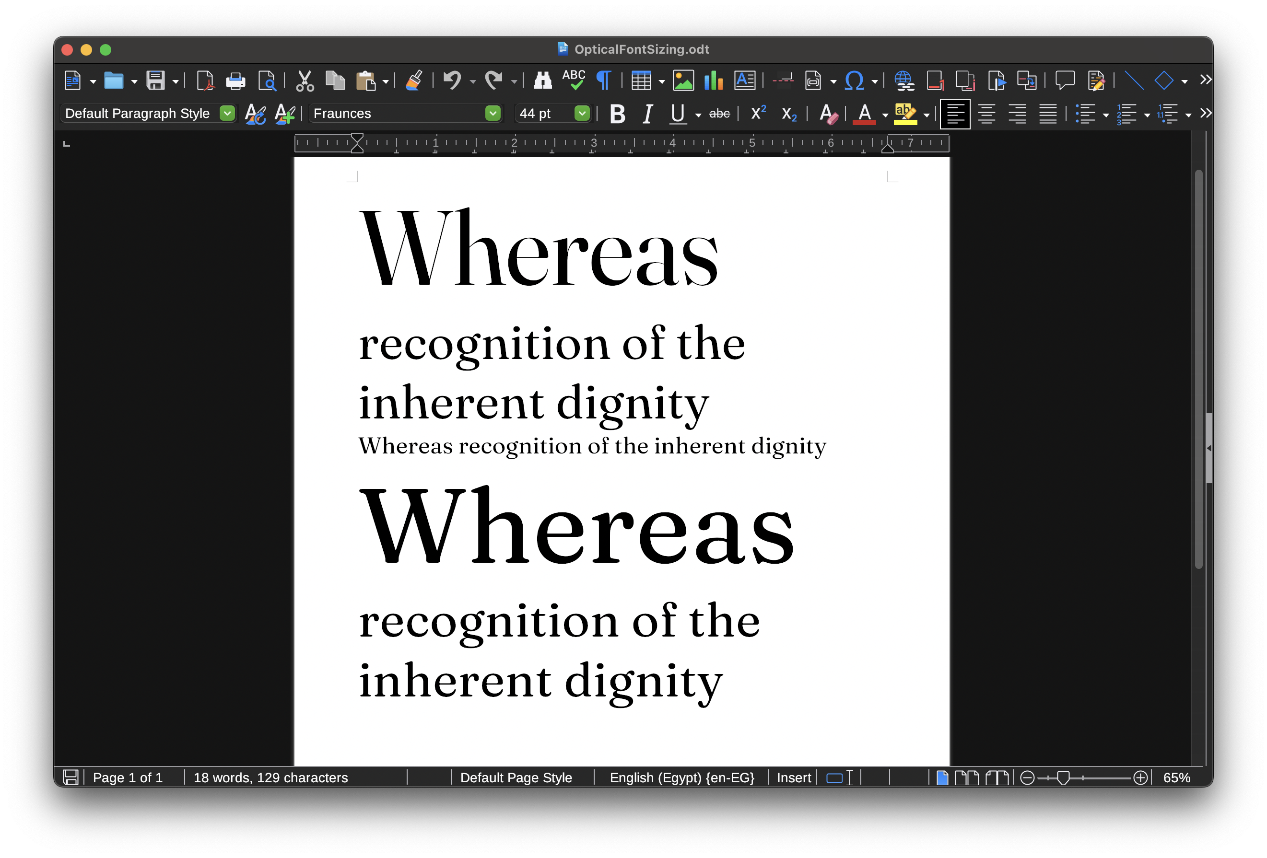
Task: Click the vertical scrollbar thumb
Action: pos(1198,371)
